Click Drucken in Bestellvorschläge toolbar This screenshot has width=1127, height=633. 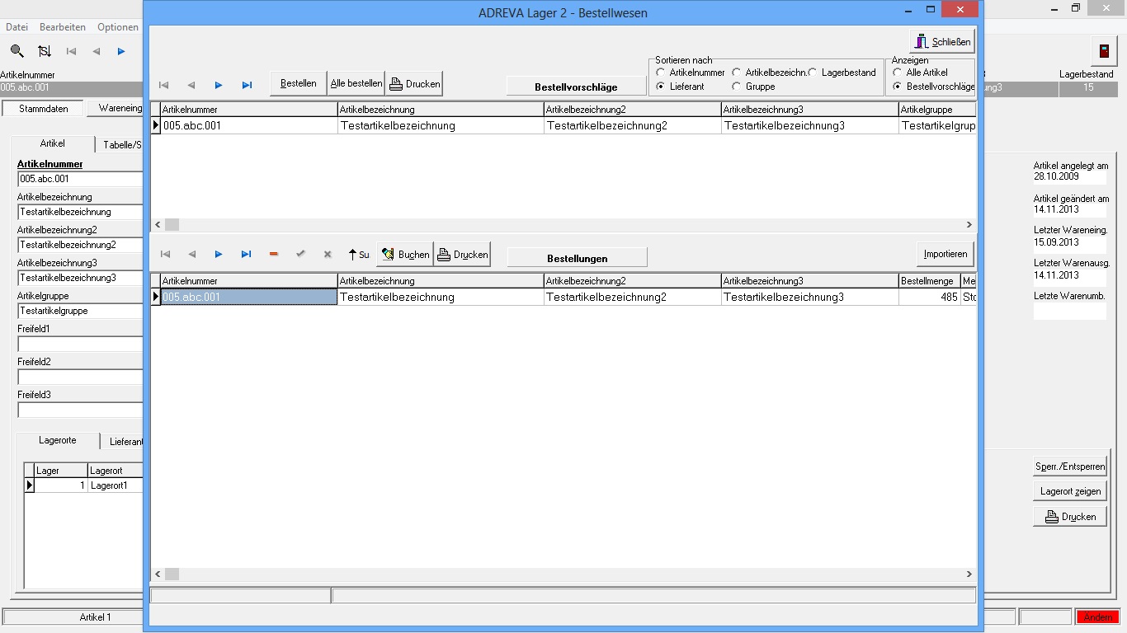pyautogui.click(x=414, y=83)
